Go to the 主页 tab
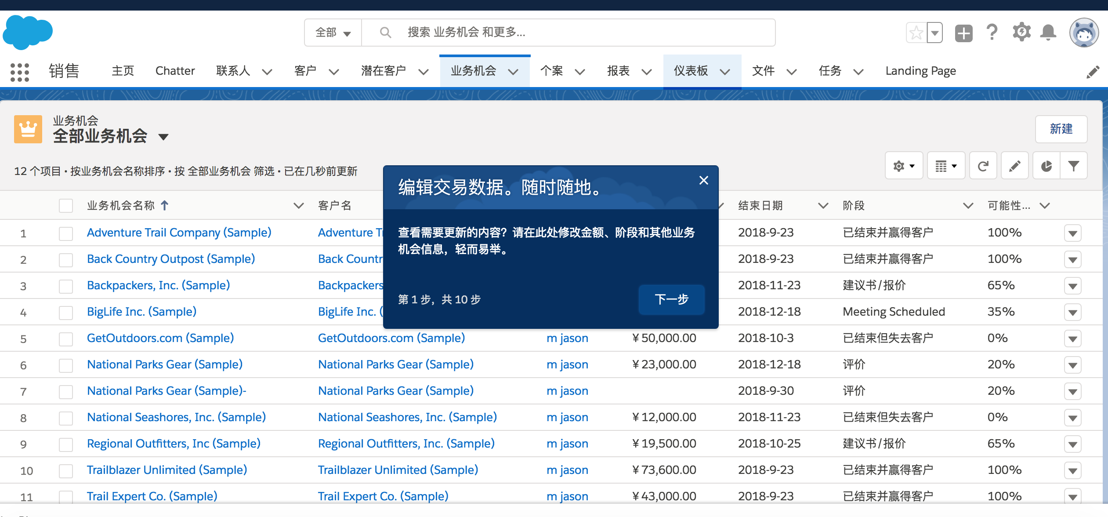Screen dimensions: 1108x517 click(123, 71)
